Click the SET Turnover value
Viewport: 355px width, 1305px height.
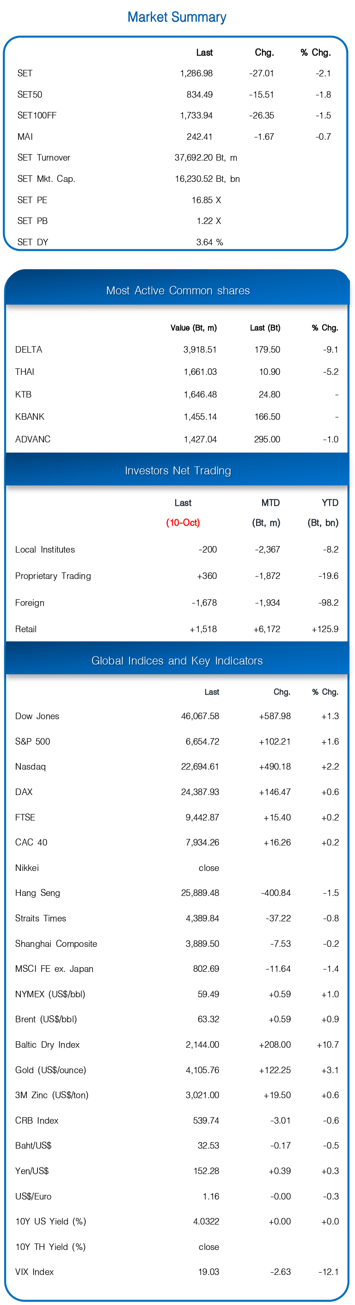[205, 157]
